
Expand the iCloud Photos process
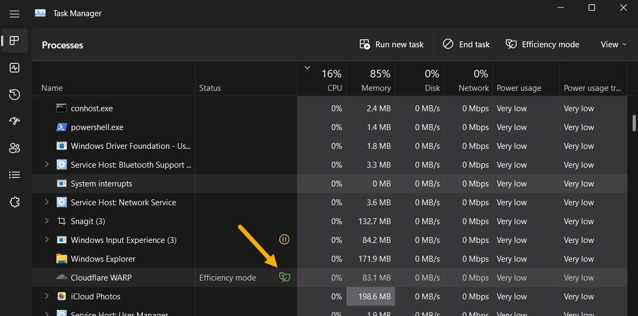click(x=46, y=296)
